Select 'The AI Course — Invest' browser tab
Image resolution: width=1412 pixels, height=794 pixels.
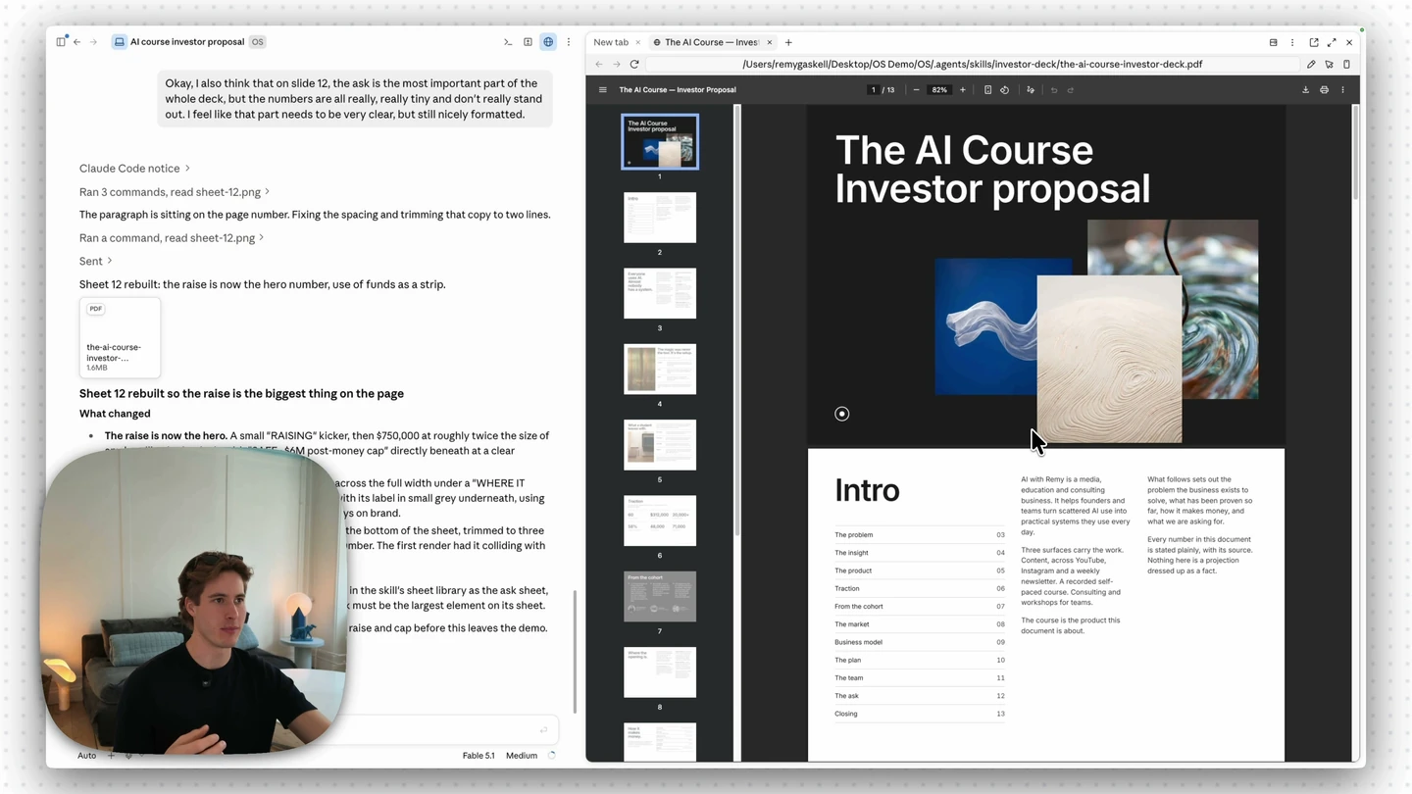click(x=712, y=42)
